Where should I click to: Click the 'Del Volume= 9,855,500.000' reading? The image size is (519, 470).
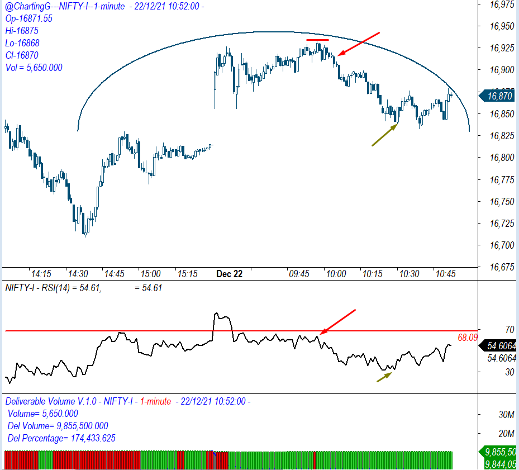[x=58, y=426]
